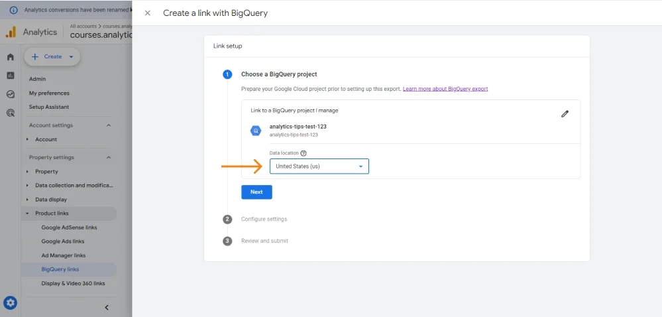Click the Analytics product name text
662x317 pixels.
click(40, 32)
